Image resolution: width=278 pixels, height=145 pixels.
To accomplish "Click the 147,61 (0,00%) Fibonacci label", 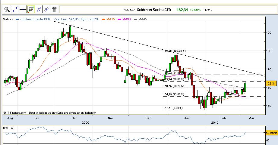I will (x=173, y=108).
